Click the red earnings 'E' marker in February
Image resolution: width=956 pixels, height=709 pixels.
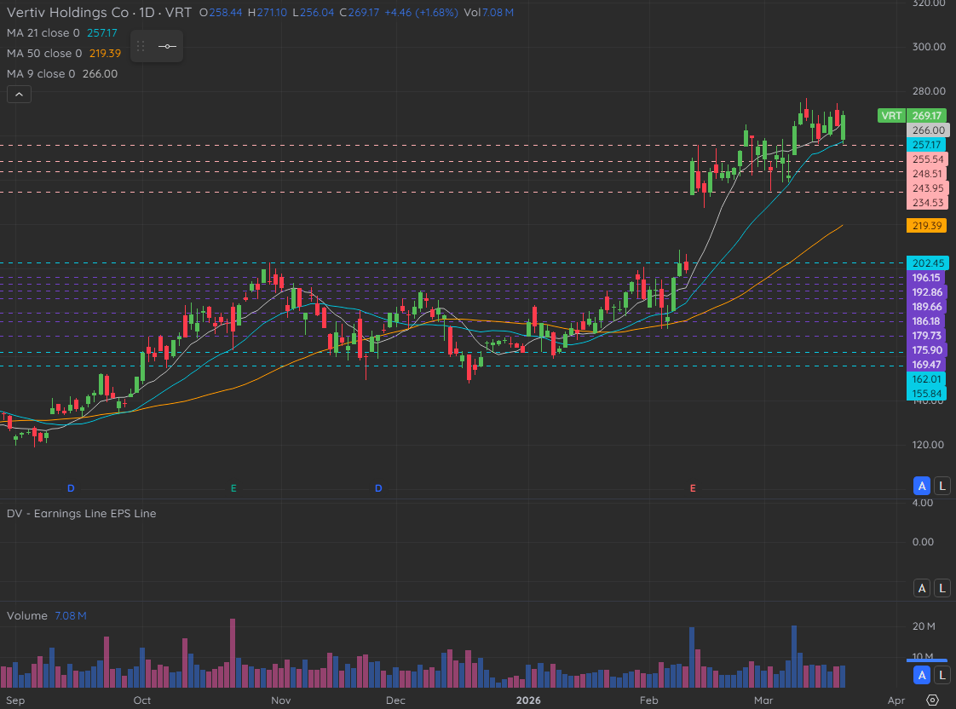pos(693,488)
